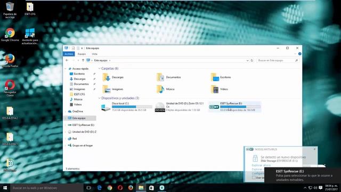
Task: Open the Vista ribbon tab
Action: (x=94, y=54)
